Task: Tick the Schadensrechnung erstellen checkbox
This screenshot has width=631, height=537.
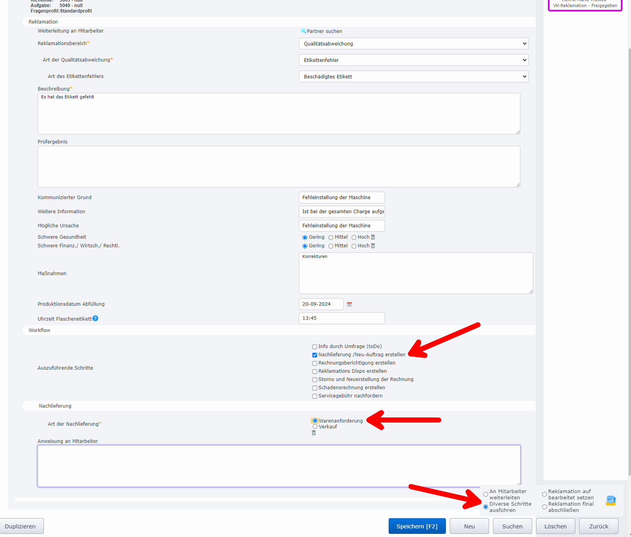Action: pyautogui.click(x=315, y=388)
